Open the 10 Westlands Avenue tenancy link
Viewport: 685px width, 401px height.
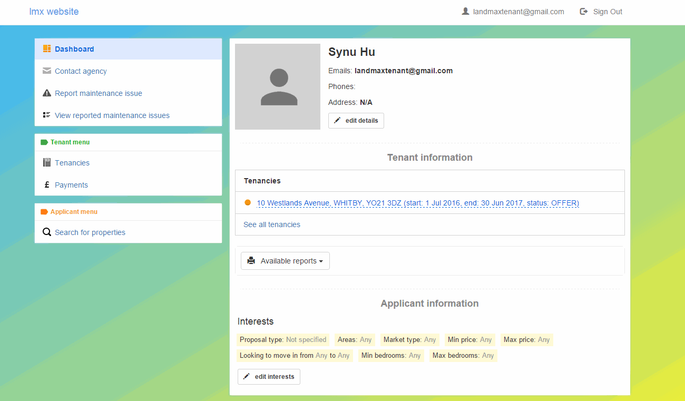coord(417,203)
